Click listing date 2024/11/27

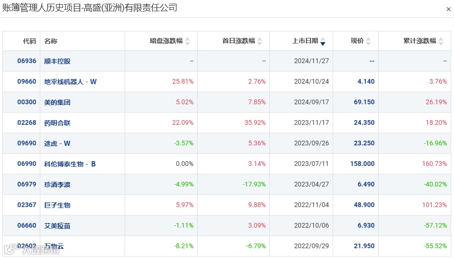pos(312,61)
